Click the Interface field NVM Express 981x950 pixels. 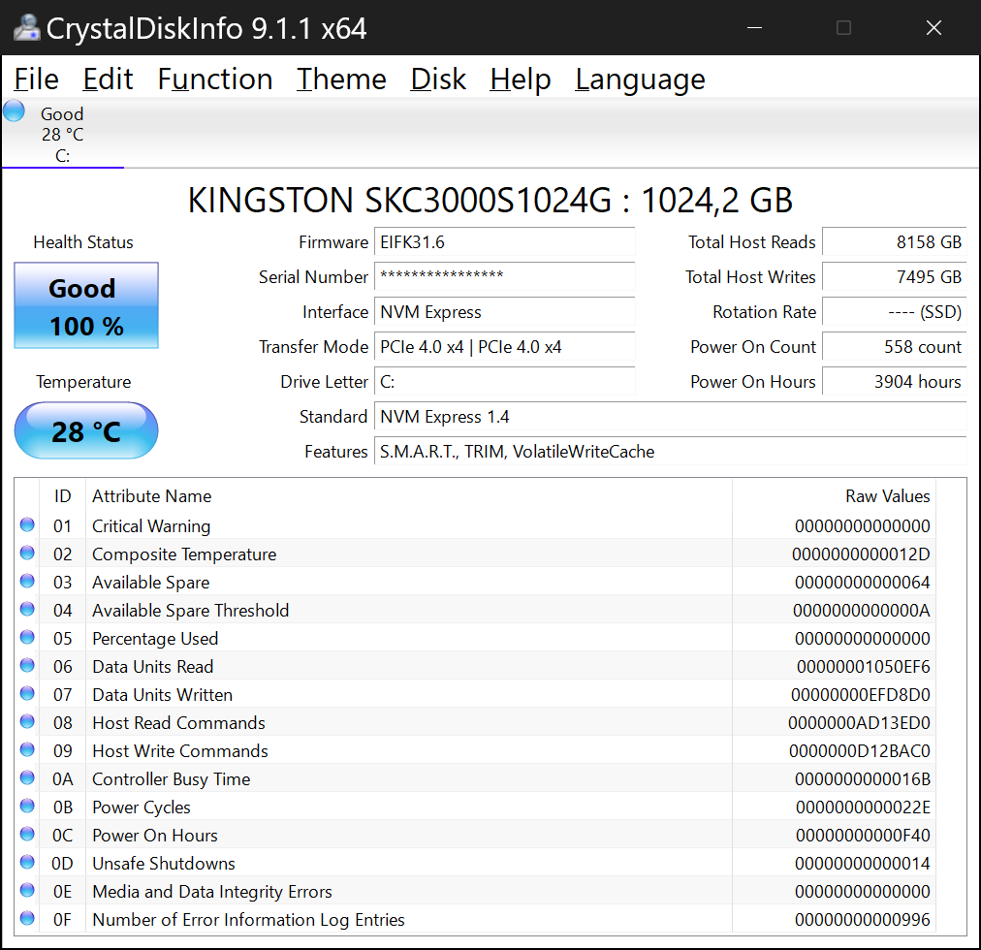(504, 312)
